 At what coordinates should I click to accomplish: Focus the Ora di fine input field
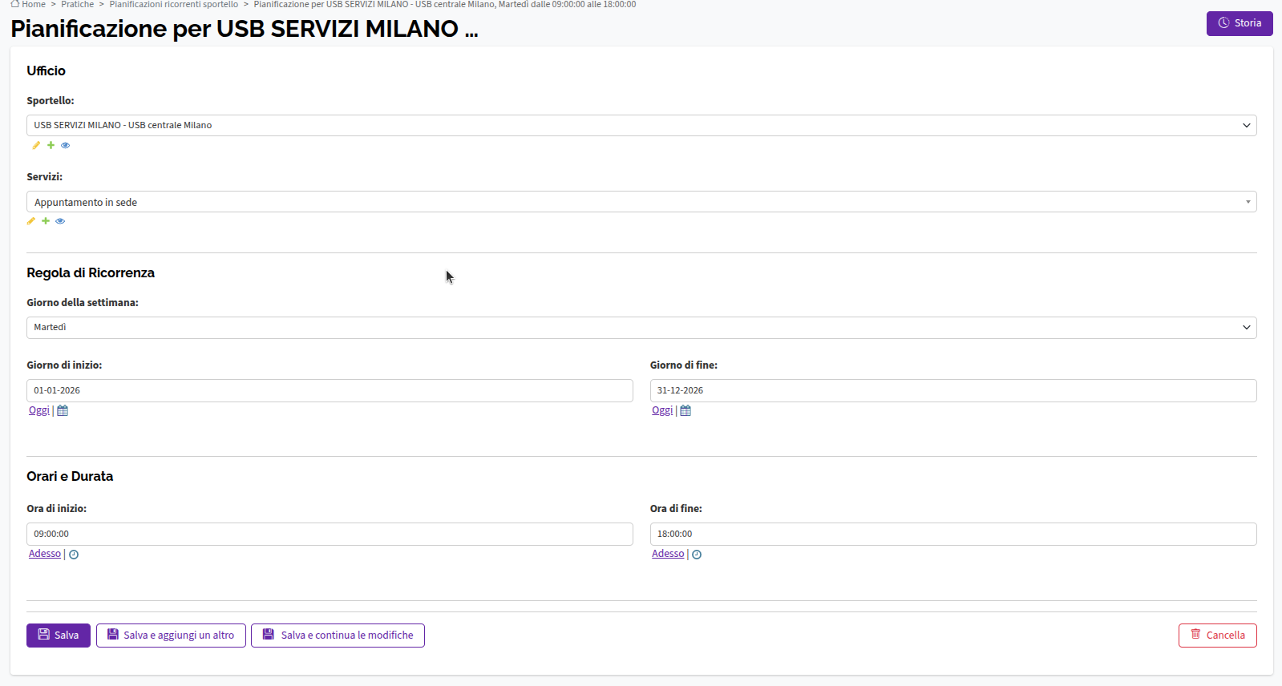(x=952, y=534)
